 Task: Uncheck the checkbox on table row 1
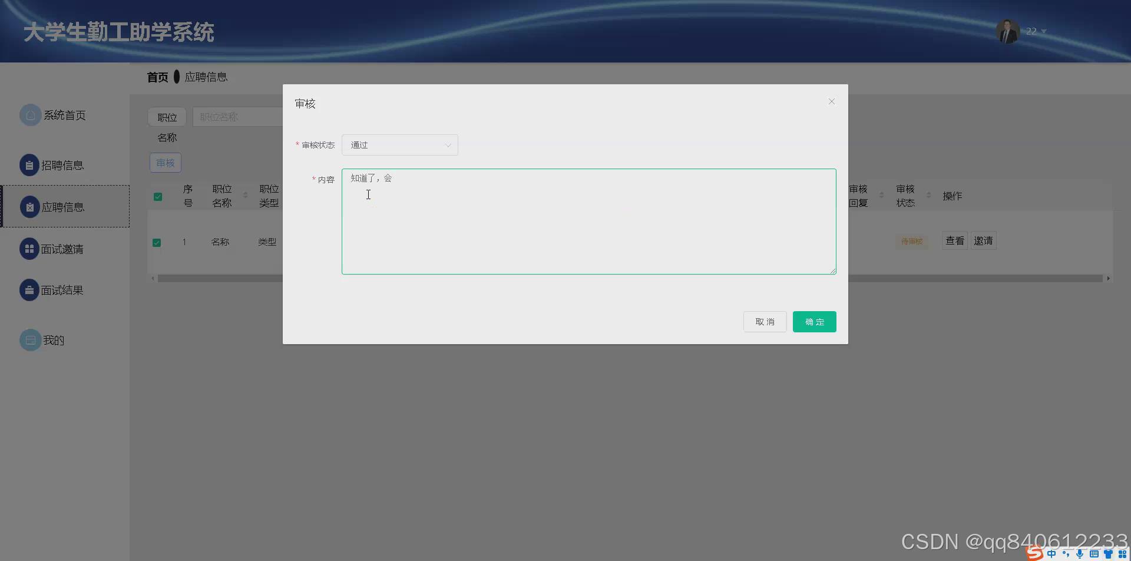pyautogui.click(x=157, y=242)
